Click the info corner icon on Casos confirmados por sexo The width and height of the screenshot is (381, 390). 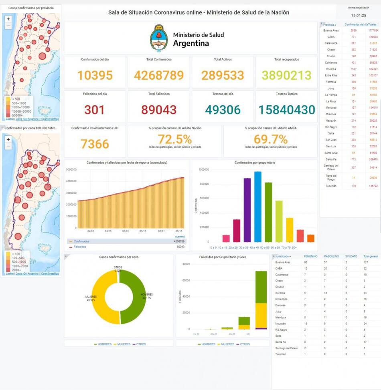[x=66, y=255]
